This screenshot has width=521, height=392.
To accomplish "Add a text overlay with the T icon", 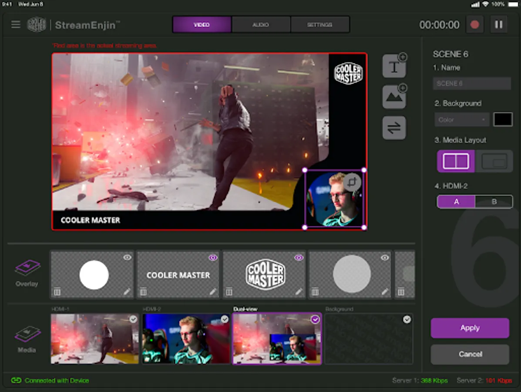I will [394, 65].
